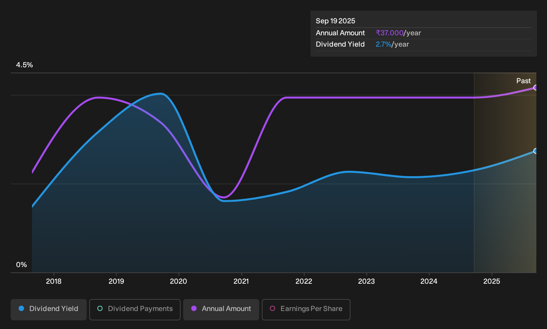547x329 pixels.
Task: Click the Sep 19 2025 tooltip date
Action: tap(335, 21)
